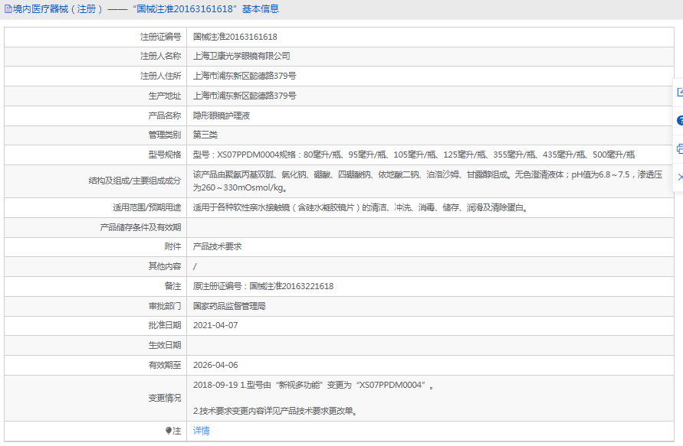Click the 产品名称 label

165,116
